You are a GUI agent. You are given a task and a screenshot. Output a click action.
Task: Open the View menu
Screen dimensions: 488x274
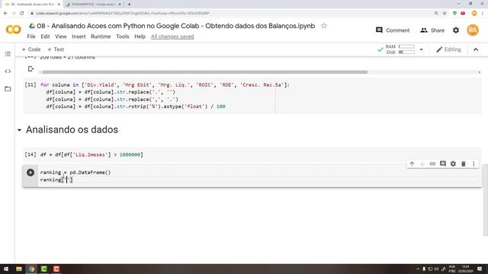tap(61, 37)
